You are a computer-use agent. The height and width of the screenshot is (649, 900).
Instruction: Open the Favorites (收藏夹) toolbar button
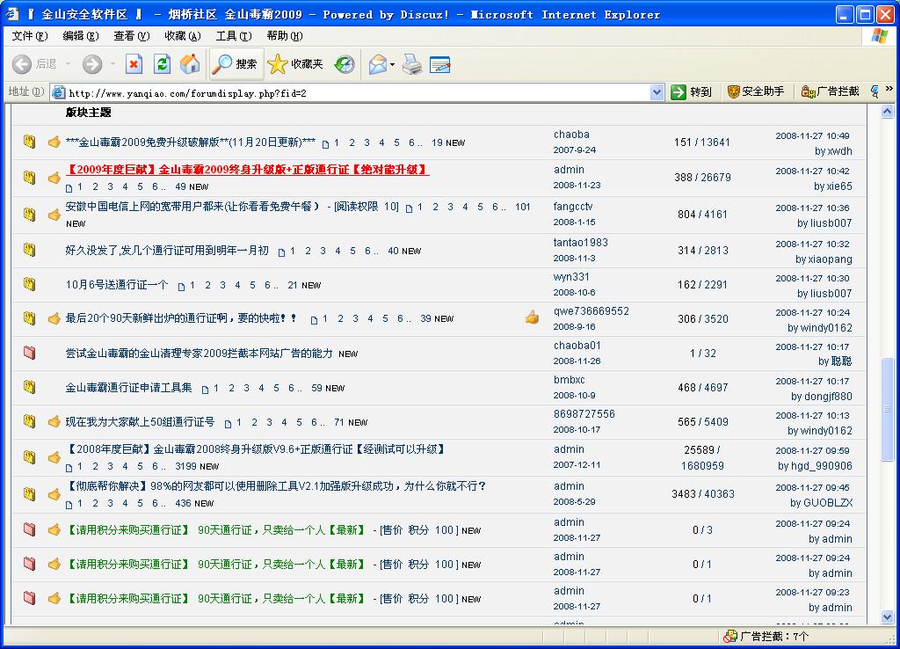tap(296, 64)
